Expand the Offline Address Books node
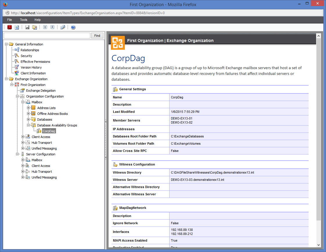The image size is (326, 252). click(x=28, y=114)
